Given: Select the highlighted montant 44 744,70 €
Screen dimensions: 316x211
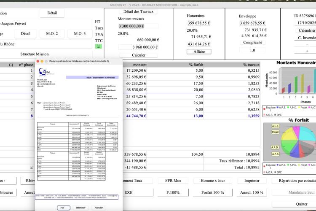Looking at the screenshot, I should (x=135, y=116).
